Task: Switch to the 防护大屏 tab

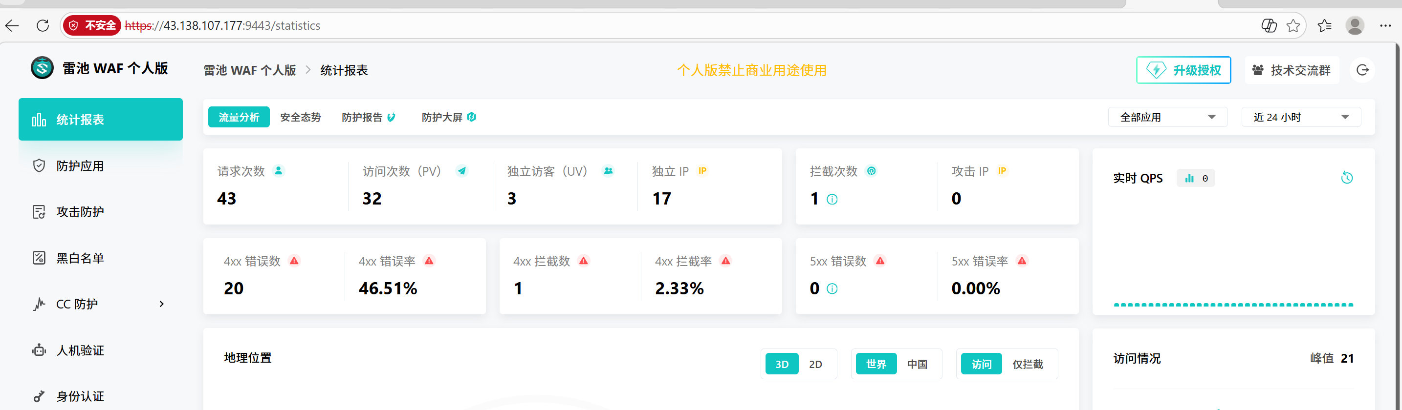Action: tap(448, 117)
